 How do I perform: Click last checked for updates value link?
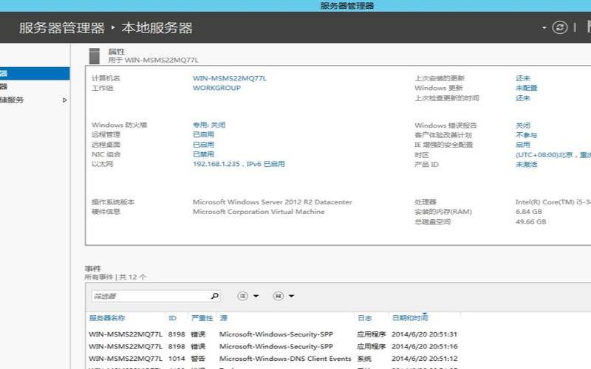click(x=523, y=98)
